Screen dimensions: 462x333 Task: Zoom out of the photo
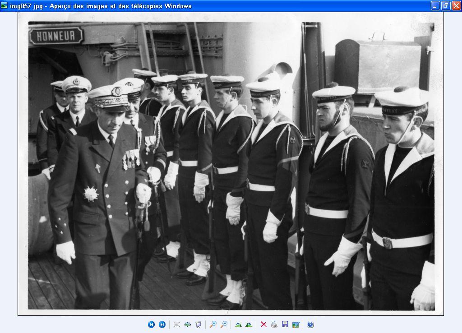(223, 324)
